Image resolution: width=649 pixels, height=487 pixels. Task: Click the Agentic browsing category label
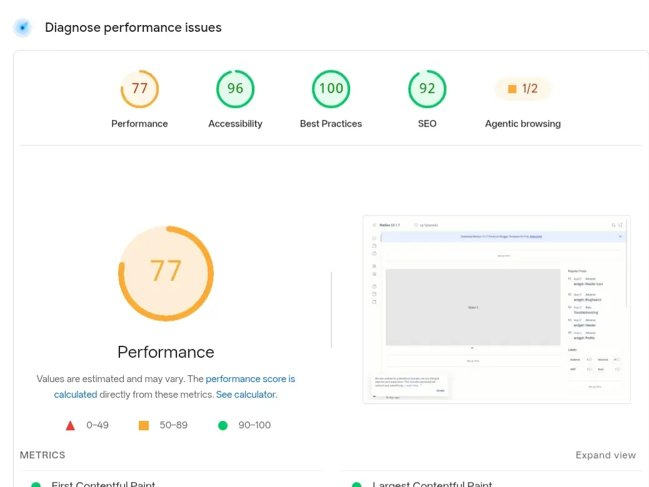coord(523,124)
